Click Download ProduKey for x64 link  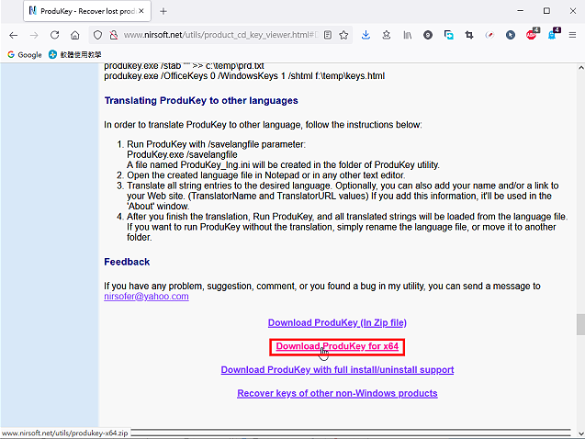[x=337, y=346]
